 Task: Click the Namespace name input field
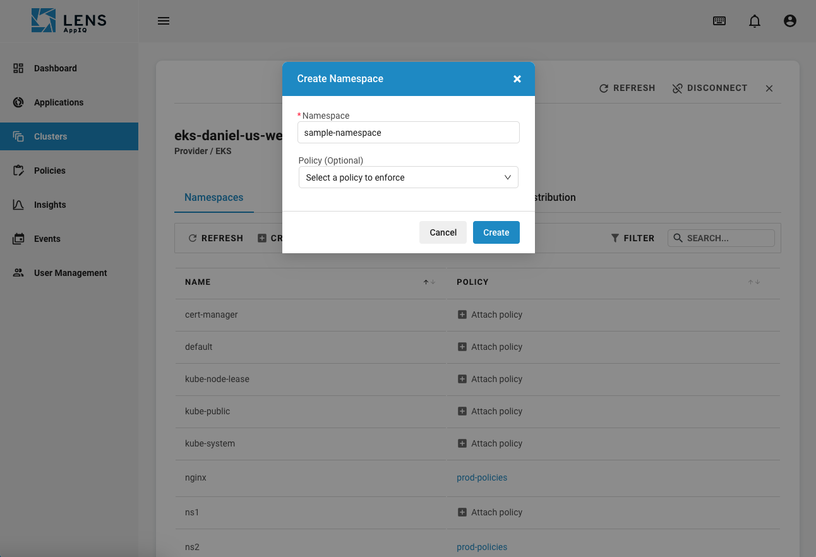(408, 133)
